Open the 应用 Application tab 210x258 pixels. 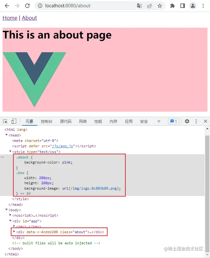coord(129,122)
